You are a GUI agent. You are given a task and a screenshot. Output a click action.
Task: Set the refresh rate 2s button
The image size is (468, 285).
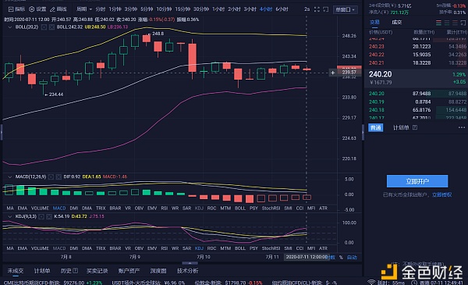(307, 9)
